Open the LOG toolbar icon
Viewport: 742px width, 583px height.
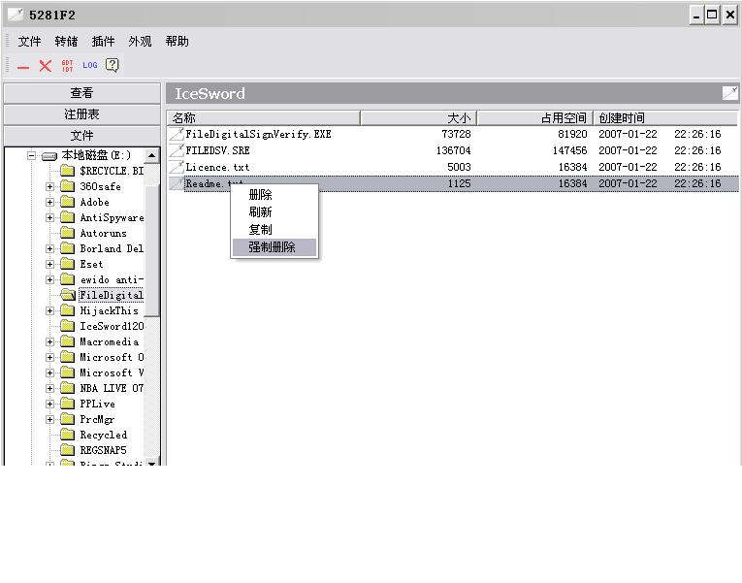90,65
